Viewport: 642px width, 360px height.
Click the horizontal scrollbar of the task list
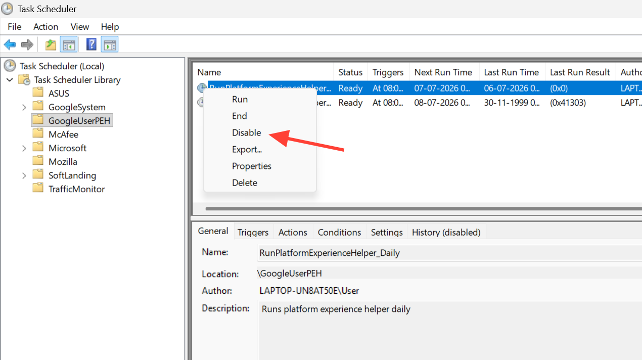[x=424, y=208]
